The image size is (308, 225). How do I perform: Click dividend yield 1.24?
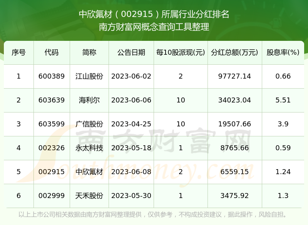pyautogui.click(x=283, y=172)
